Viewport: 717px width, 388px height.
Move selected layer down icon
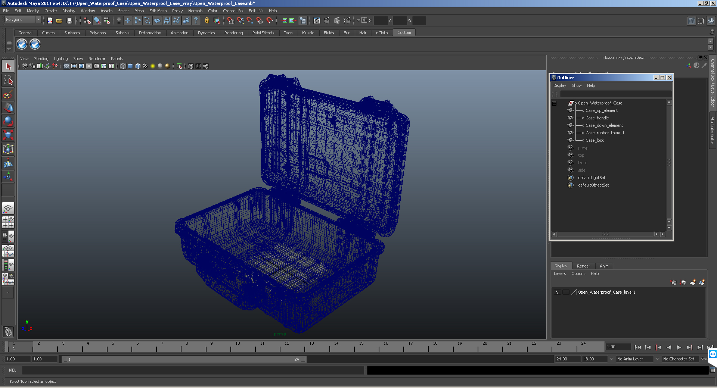pyautogui.click(x=683, y=282)
